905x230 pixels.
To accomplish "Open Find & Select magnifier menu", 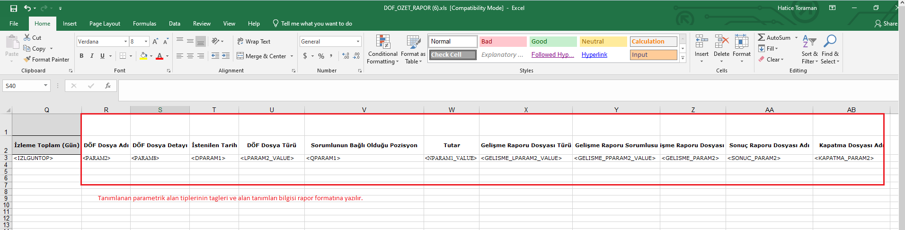I will (830, 49).
